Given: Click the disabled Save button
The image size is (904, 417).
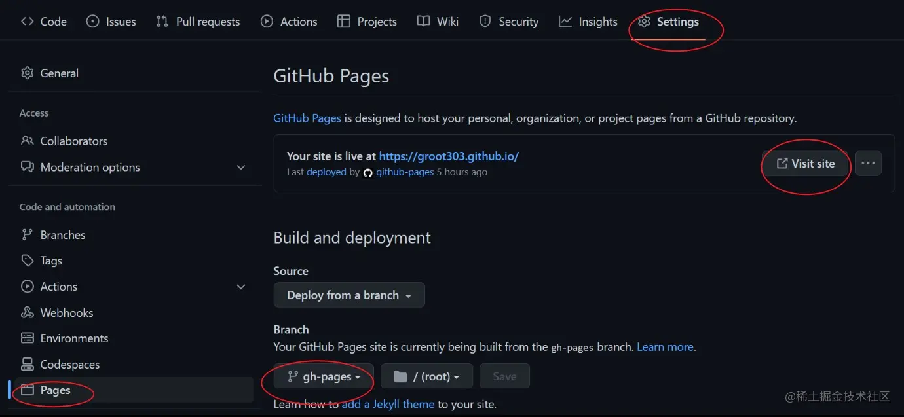Looking at the screenshot, I should (504, 376).
